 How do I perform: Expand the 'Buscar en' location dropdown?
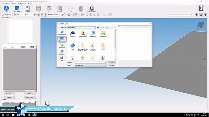coord(94,28)
